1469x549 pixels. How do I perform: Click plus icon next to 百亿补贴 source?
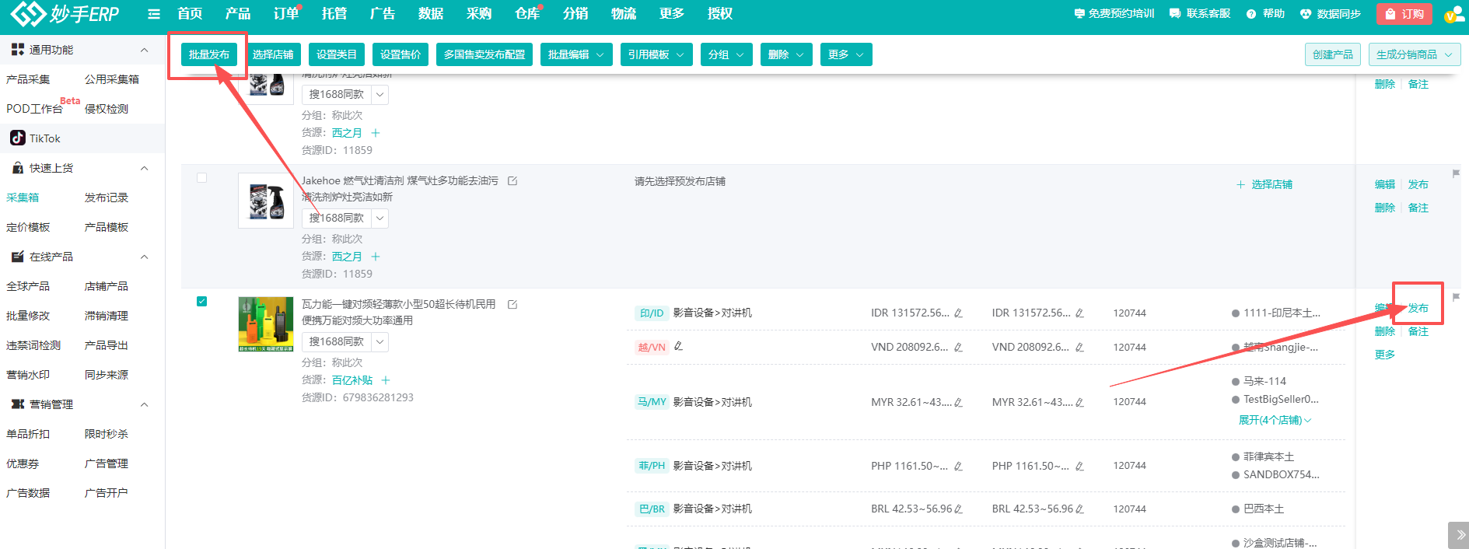pos(386,380)
